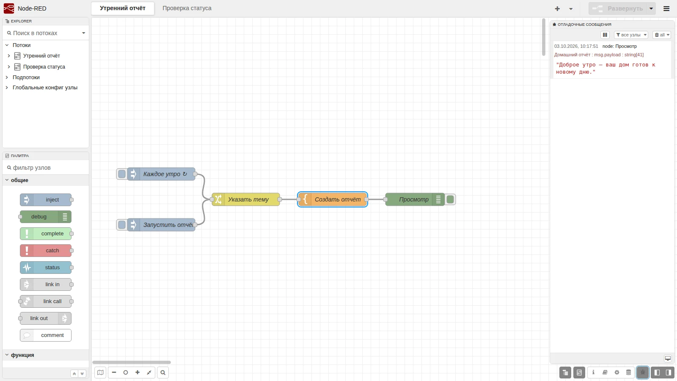
Task: Clear all debug messages with all button
Action: (x=662, y=35)
